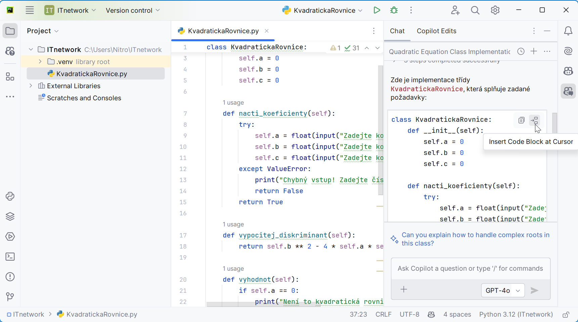Click the Ask Copilot input field
The width and height of the screenshot is (578, 322).
470,268
